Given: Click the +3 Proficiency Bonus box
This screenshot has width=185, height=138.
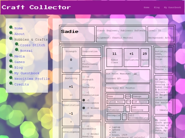Looking at the screenshot, I should (91, 64).
